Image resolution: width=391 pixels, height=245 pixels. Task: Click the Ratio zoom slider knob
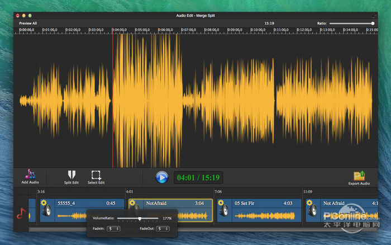pyautogui.click(x=373, y=23)
